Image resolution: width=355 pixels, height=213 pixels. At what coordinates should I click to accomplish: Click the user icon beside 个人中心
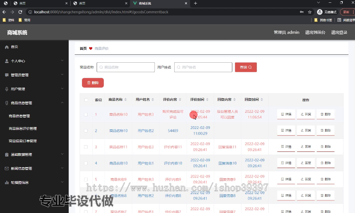(x=7, y=61)
